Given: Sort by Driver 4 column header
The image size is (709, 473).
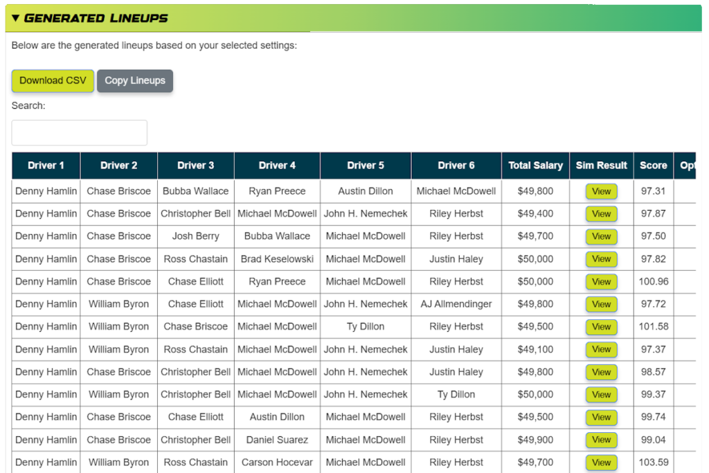Looking at the screenshot, I should [x=277, y=166].
